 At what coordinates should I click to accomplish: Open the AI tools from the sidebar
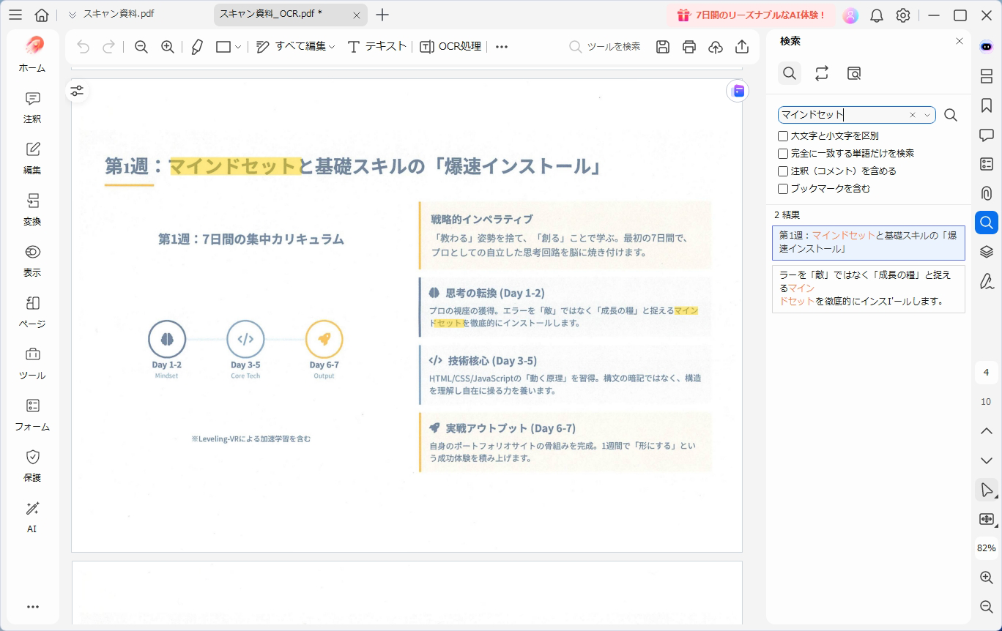(x=31, y=516)
